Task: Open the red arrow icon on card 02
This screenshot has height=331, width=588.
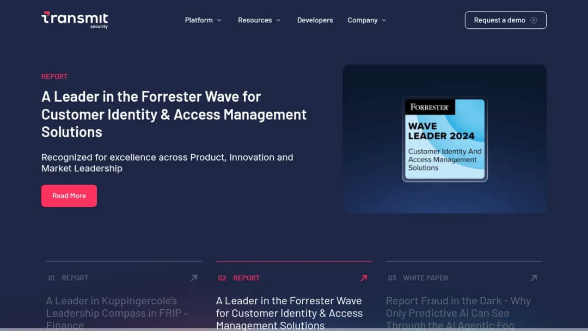Action: (x=364, y=278)
